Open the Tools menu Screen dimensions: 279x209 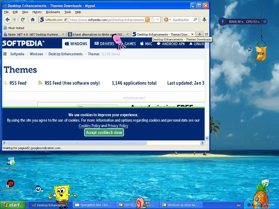coord(68,12)
